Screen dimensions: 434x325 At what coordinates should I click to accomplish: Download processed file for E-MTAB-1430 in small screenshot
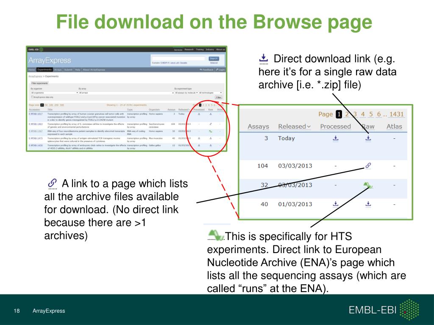click(x=199, y=146)
